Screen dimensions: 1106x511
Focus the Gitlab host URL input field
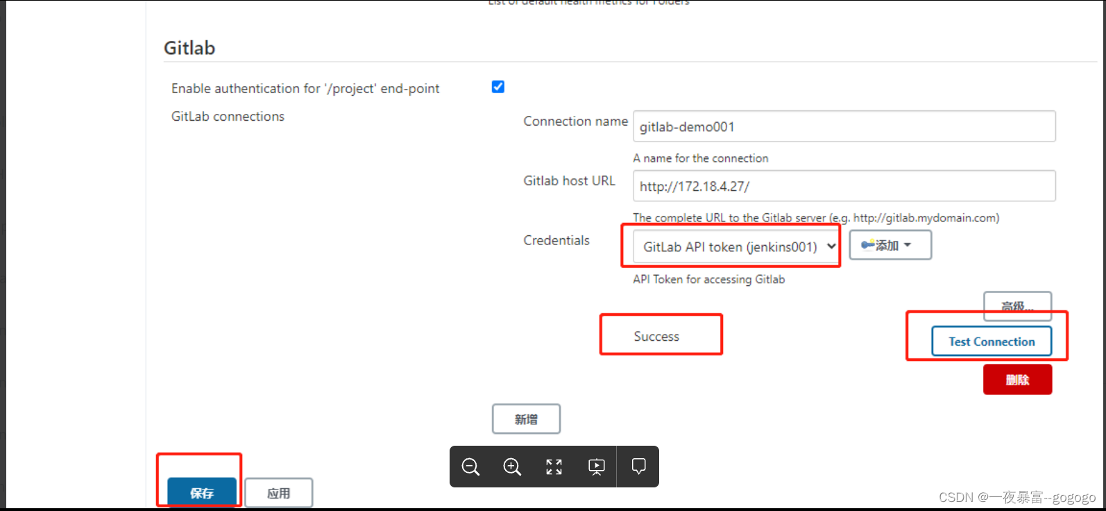click(844, 186)
